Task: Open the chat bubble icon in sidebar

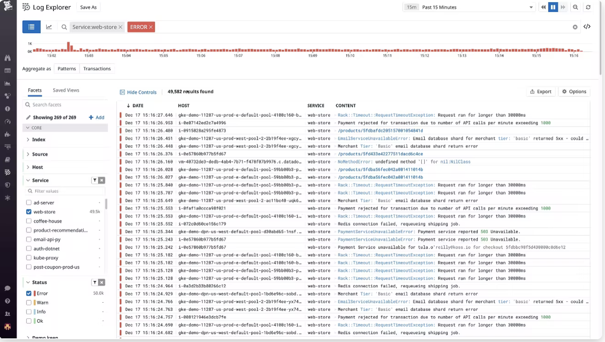Action: (x=7, y=288)
